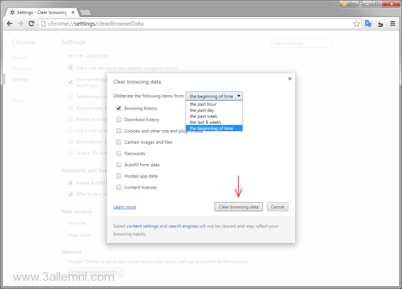
Task: Open the Chrome hamburger menu
Action: tap(393, 23)
